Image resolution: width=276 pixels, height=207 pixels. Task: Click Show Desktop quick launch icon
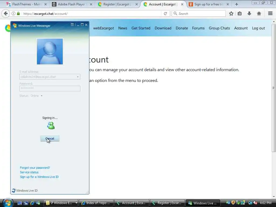click(20, 203)
